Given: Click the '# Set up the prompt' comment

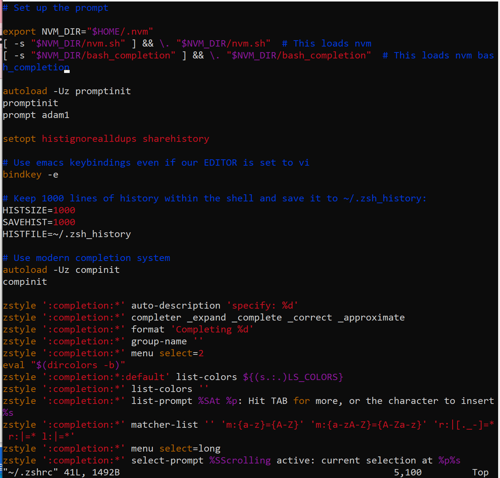Looking at the screenshot, I should [x=56, y=8].
